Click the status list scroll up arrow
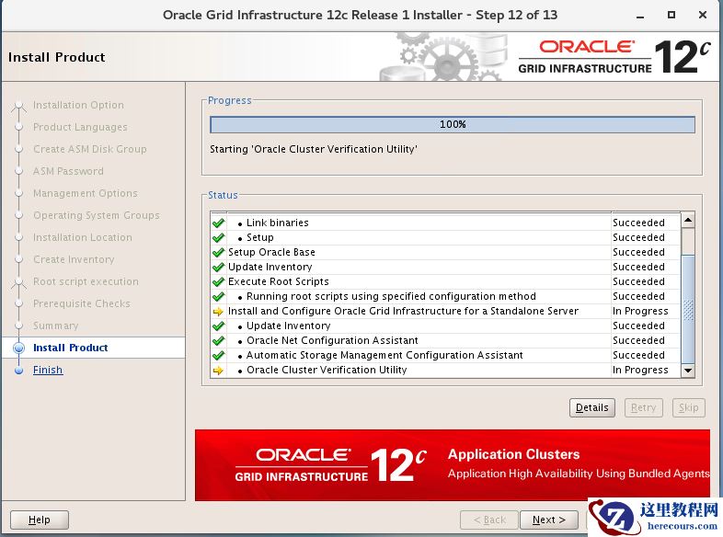Image resolution: width=723 pixels, height=537 pixels. 688,221
